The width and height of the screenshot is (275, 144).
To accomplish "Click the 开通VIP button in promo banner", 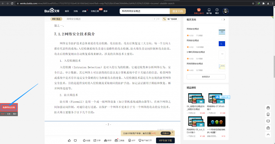I will click(x=165, y=133).
